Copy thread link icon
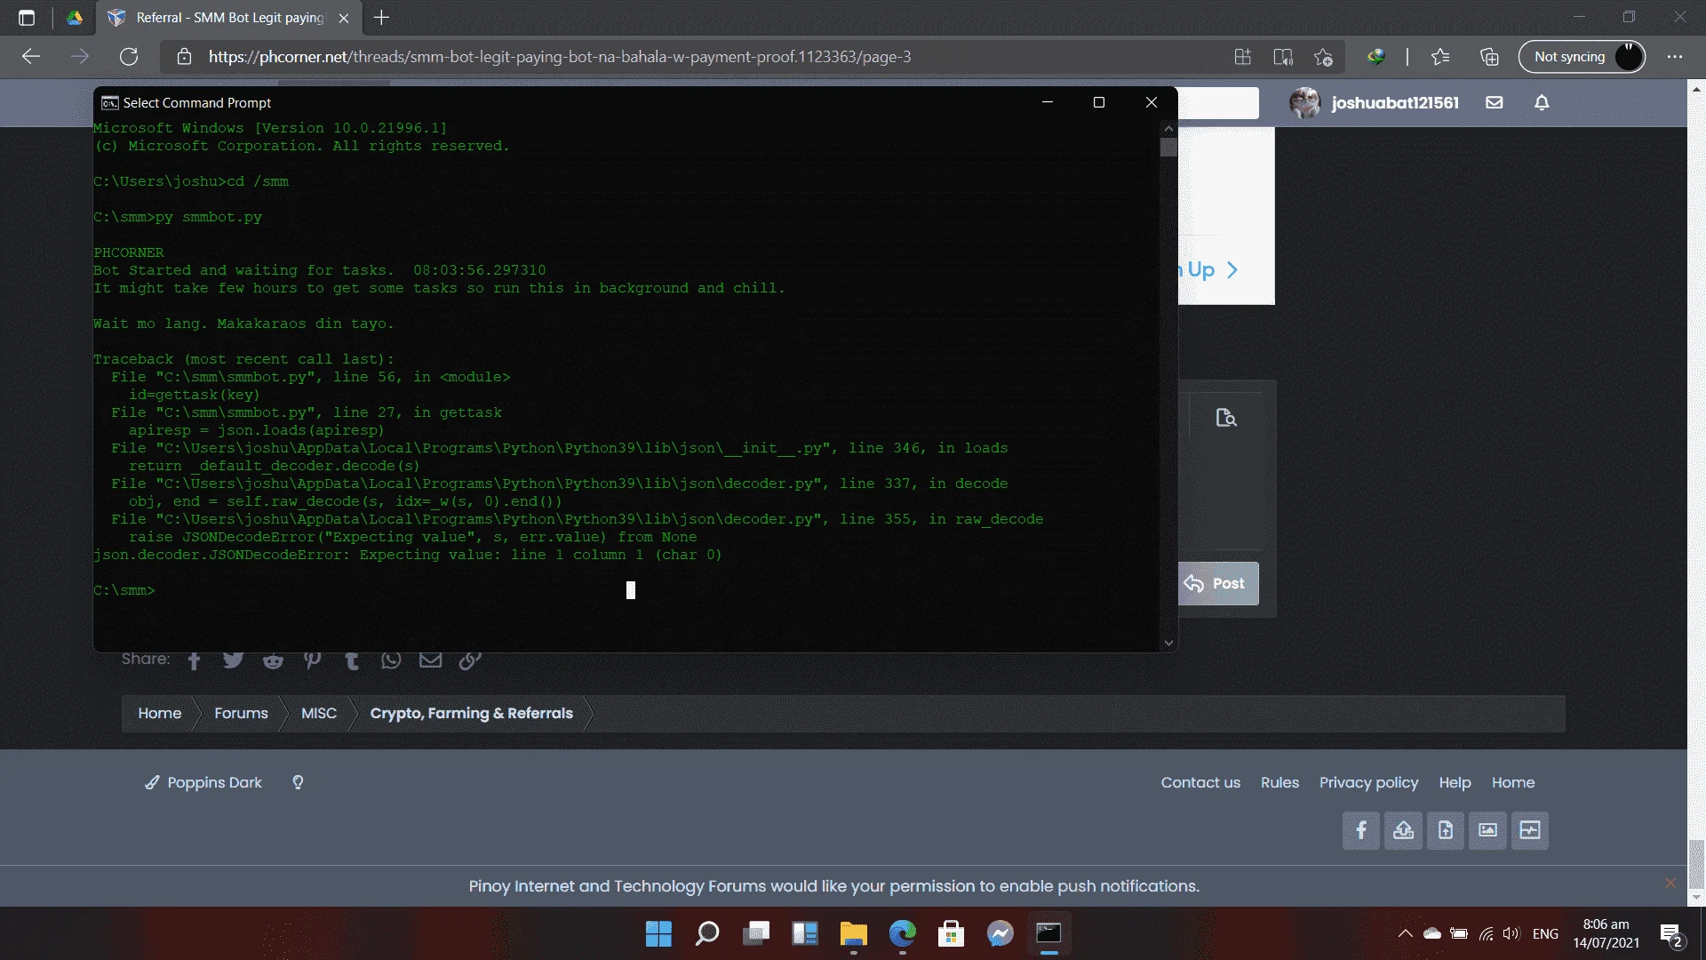This screenshot has height=960, width=1706. [470, 660]
